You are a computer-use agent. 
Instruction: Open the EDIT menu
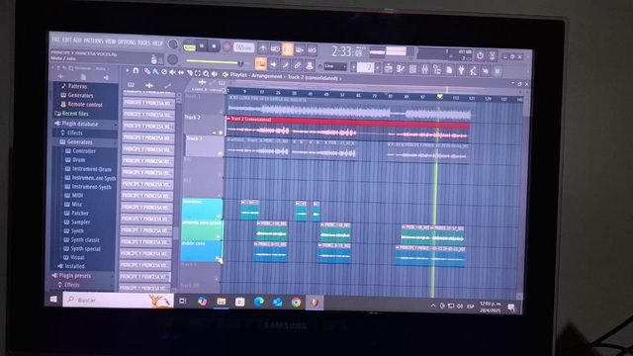[x=67, y=40]
